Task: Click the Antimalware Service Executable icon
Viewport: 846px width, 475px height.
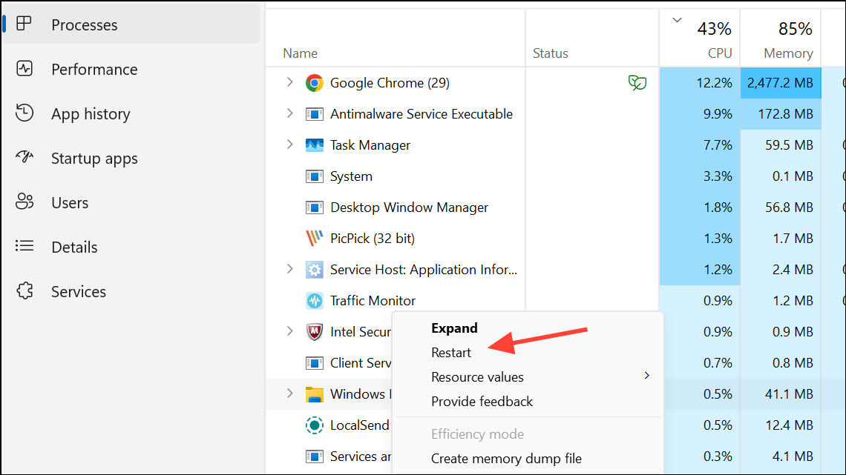Action: click(x=314, y=114)
